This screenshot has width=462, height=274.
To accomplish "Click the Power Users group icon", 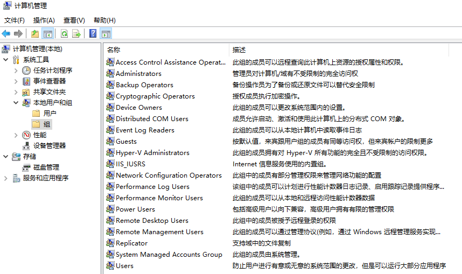I will [x=110, y=209].
